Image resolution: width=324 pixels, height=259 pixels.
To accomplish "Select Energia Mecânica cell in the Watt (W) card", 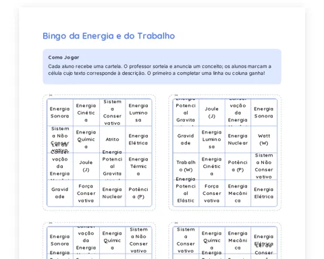I will coord(238,194).
